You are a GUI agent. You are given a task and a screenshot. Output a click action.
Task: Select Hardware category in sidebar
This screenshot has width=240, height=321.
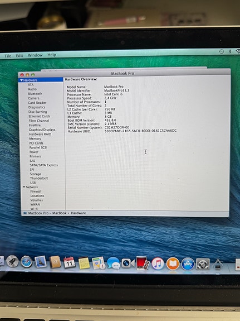pyautogui.click(x=41, y=80)
